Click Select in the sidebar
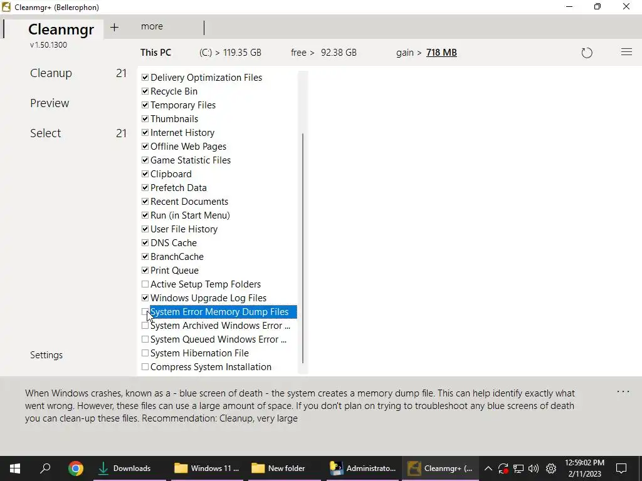This screenshot has height=481, width=642. pyautogui.click(x=45, y=133)
